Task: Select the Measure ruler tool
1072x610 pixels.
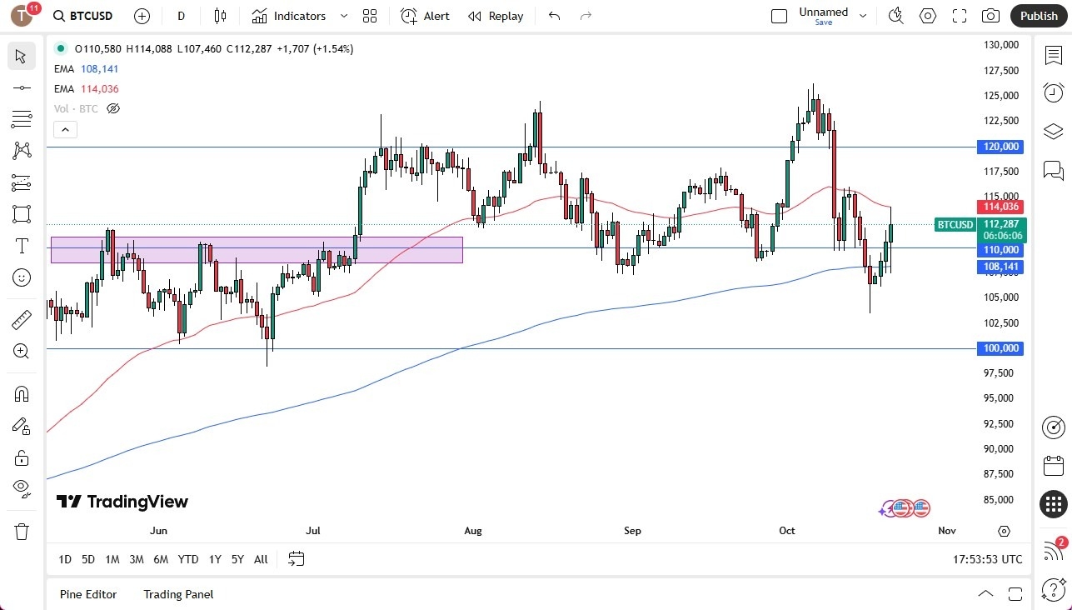Action: (22, 318)
